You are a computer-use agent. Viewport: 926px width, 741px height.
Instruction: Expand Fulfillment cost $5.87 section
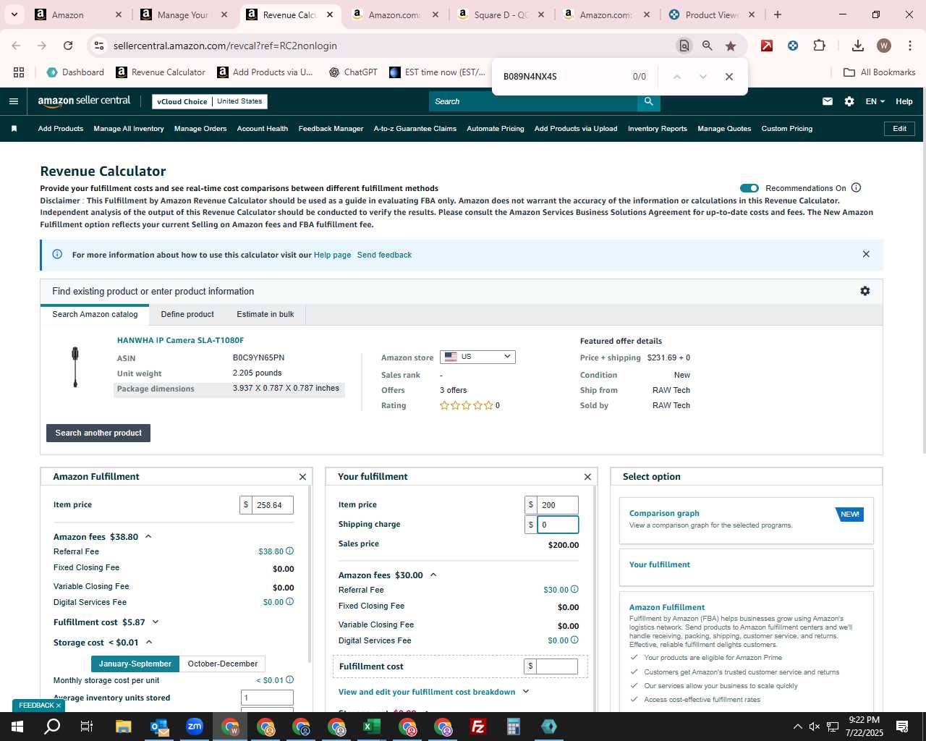point(156,622)
